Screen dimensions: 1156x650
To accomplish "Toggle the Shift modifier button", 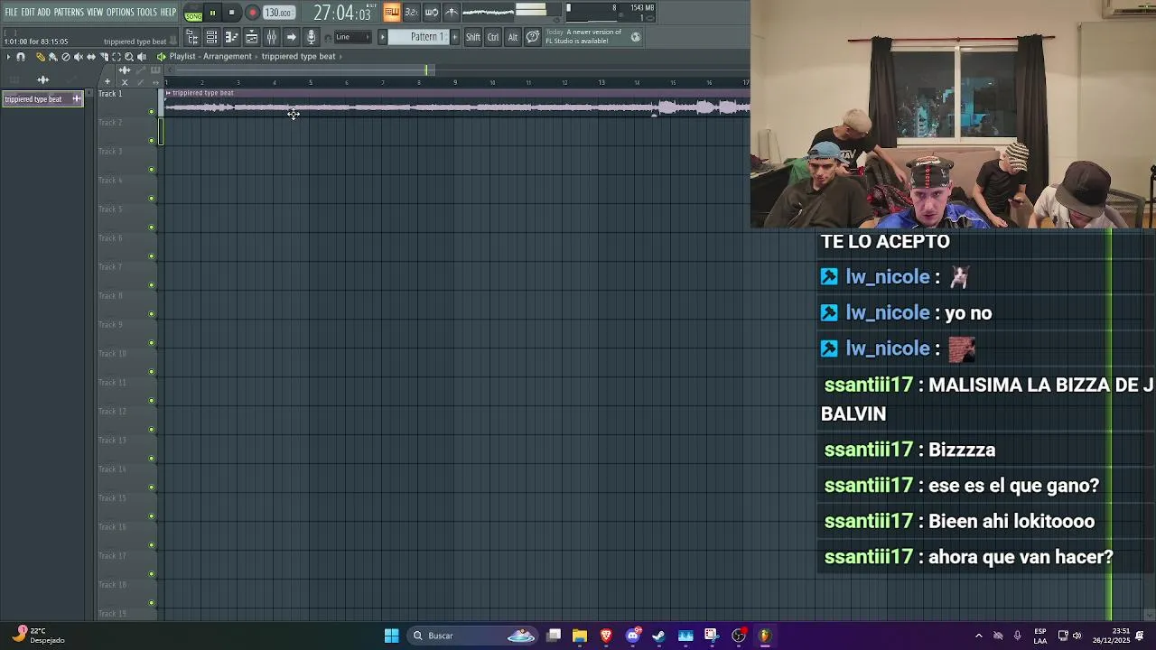I will tap(473, 37).
